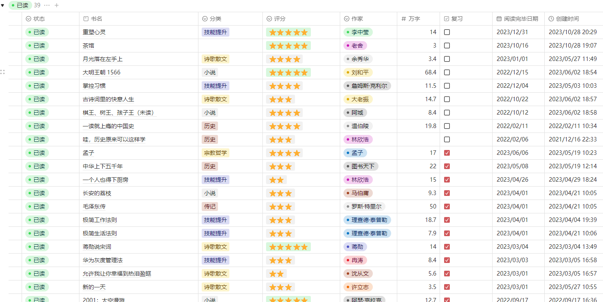The height and width of the screenshot is (302, 603).
Task: Click the select icon in 状态 column header
Action: [x=28, y=18]
